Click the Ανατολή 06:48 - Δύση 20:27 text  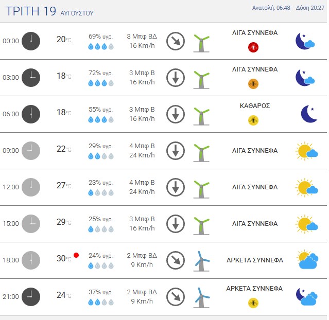(x=288, y=8)
